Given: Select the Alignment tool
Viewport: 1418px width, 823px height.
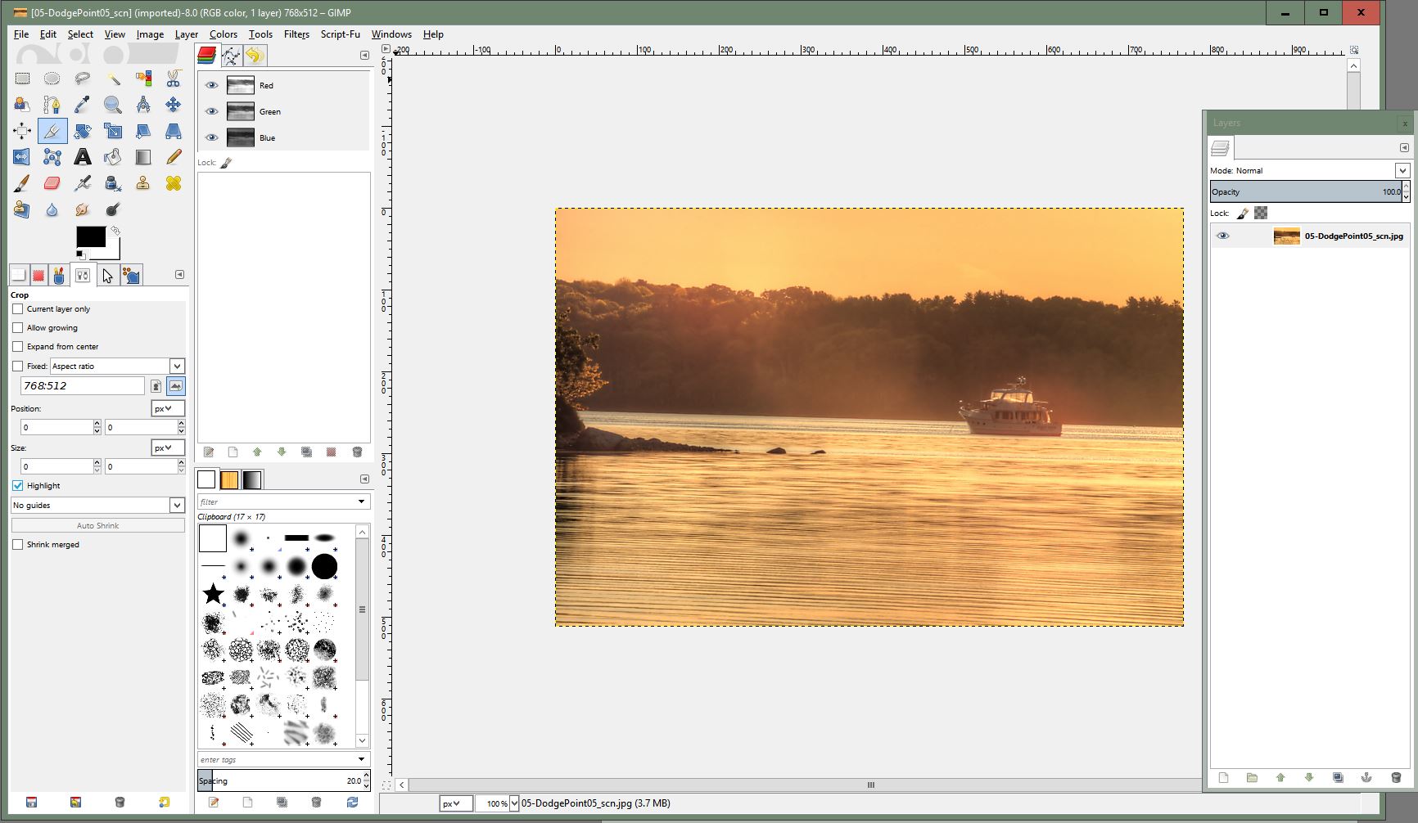Looking at the screenshot, I should pyautogui.click(x=22, y=131).
